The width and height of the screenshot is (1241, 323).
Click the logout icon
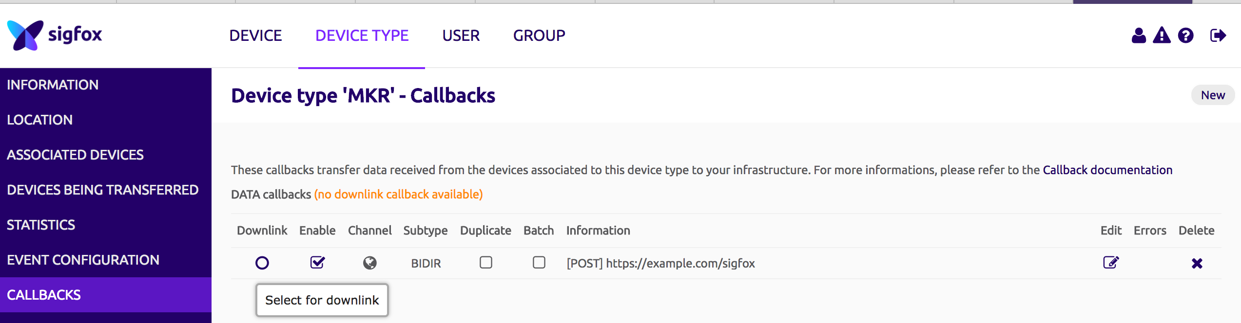pyautogui.click(x=1218, y=36)
